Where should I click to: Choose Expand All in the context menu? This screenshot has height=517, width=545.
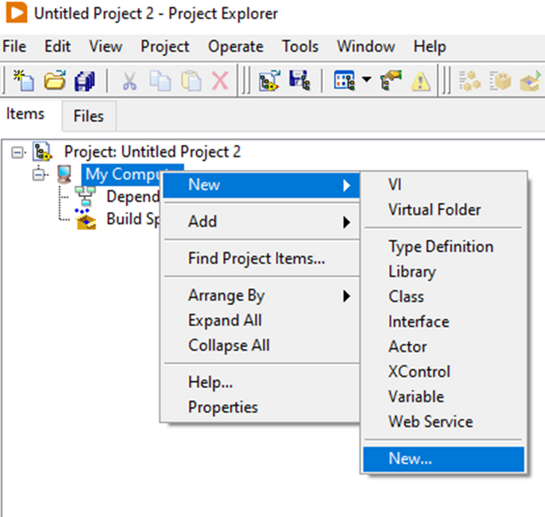pyautogui.click(x=261, y=321)
